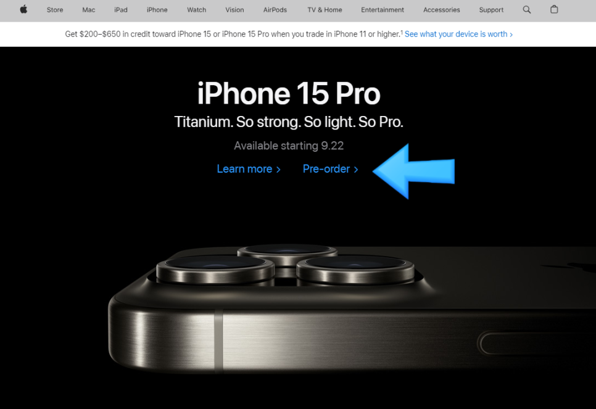Choose Vision in the top navigation
Image resolution: width=596 pixels, height=409 pixels.
(x=234, y=10)
